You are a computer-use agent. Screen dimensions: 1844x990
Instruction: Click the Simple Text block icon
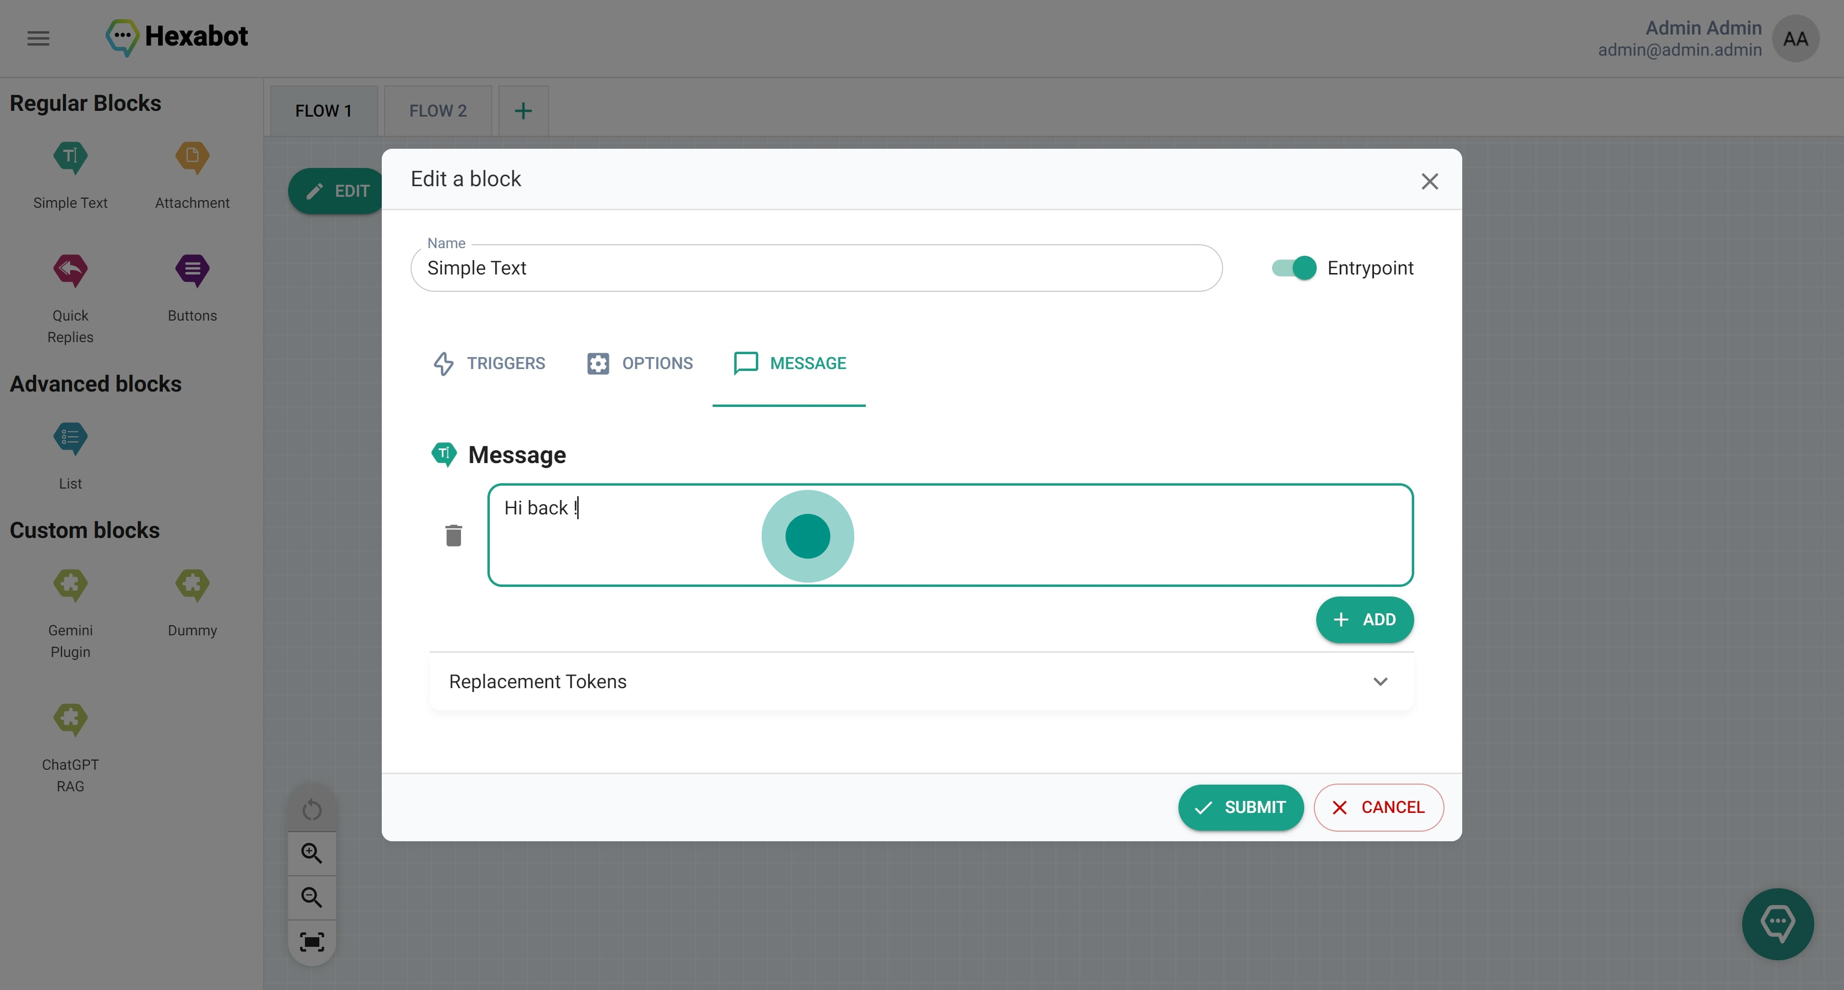[x=70, y=157]
